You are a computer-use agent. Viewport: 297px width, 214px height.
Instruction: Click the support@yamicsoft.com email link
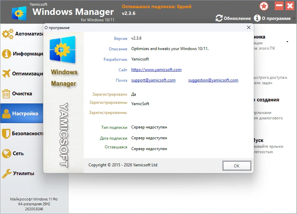click(x=153, y=80)
